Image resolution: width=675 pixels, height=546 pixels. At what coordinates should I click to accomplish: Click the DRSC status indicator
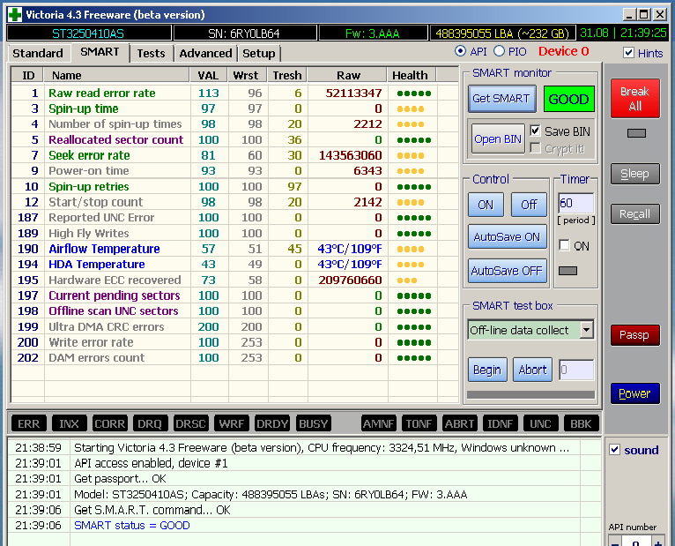click(x=190, y=423)
